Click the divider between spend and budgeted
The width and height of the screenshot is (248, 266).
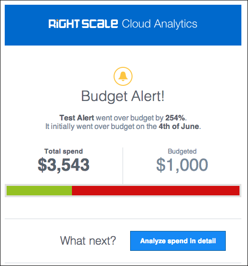point(123,165)
